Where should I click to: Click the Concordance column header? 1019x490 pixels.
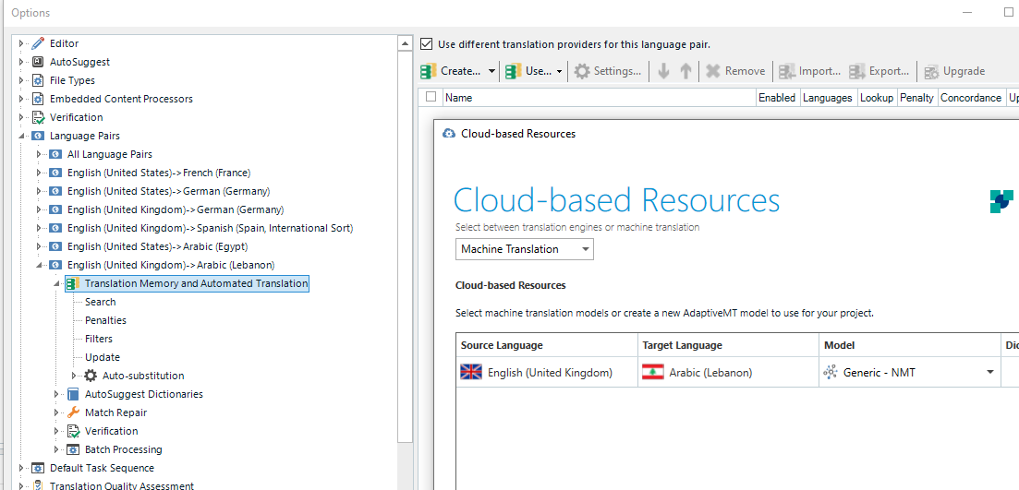[x=971, y=98]
